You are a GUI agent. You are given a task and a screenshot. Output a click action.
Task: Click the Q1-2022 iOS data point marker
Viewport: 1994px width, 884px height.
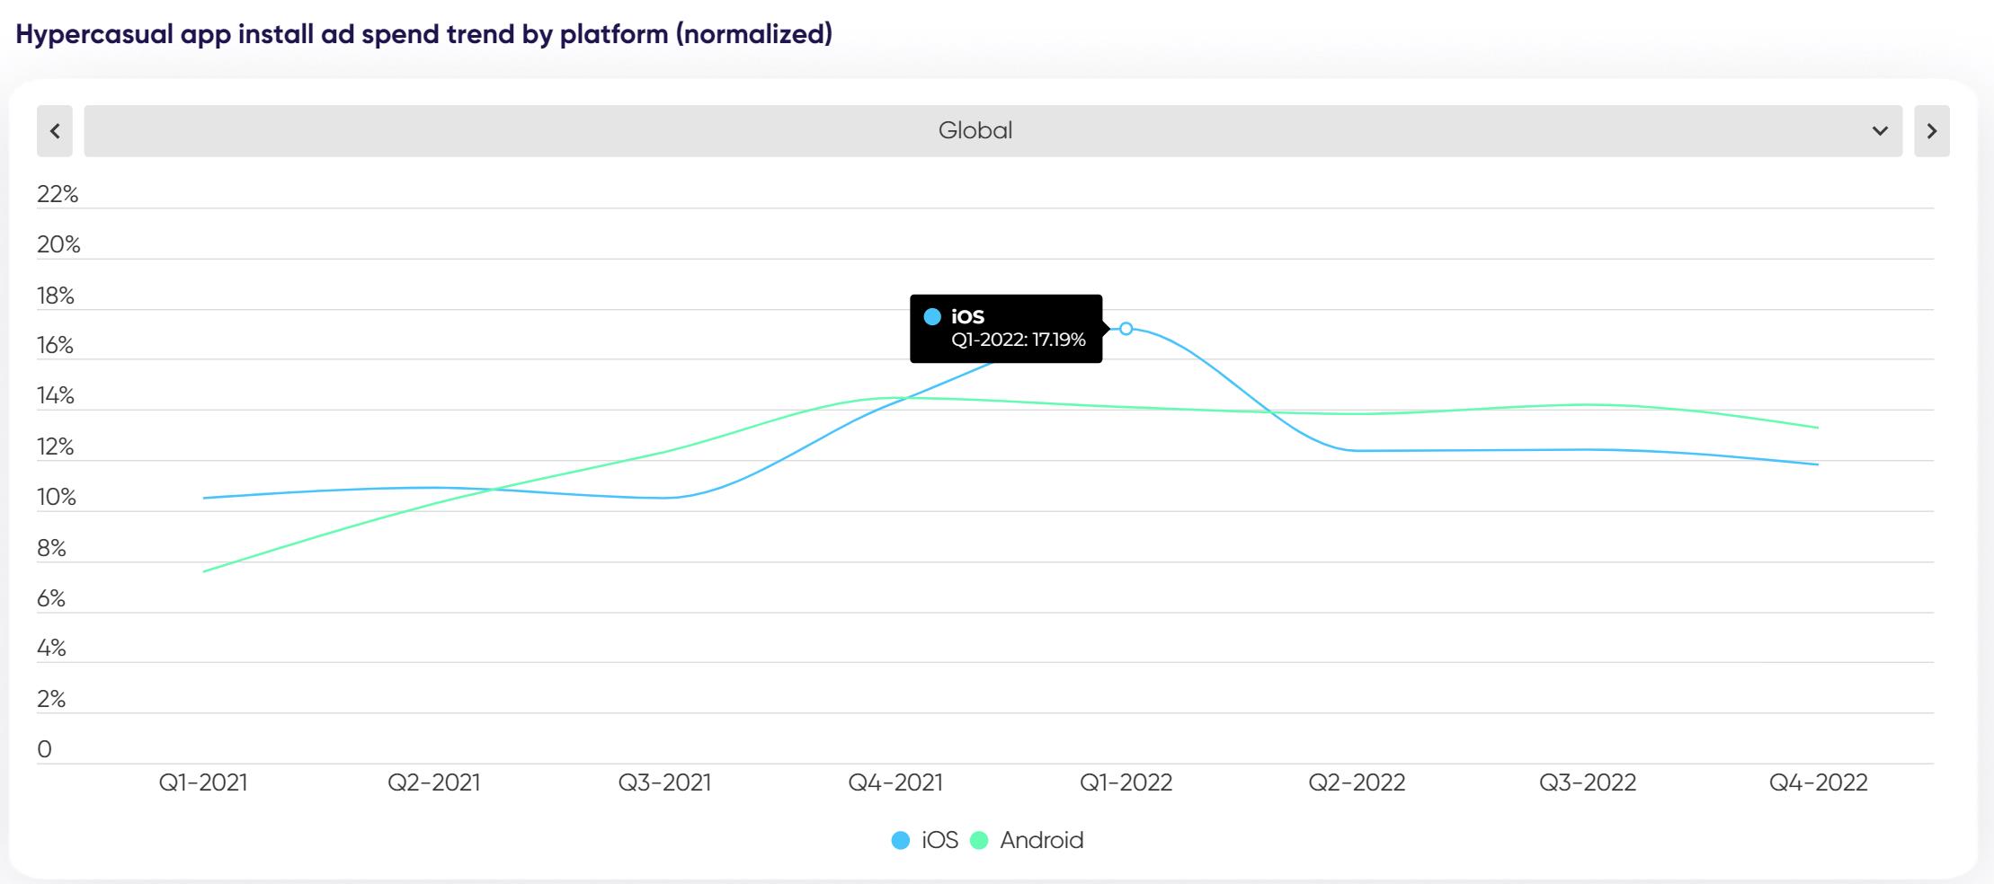pos(1126,329)
